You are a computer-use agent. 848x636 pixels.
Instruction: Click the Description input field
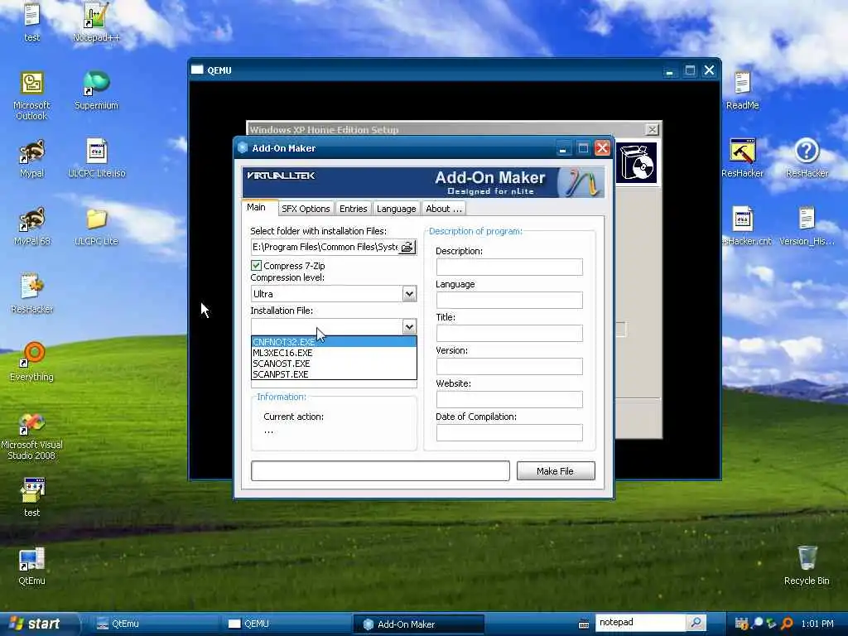pos(509,267)
